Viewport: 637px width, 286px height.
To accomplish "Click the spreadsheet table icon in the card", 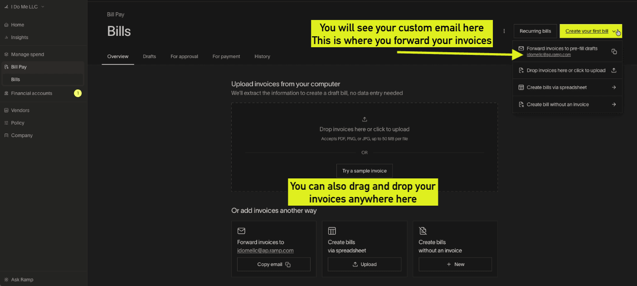I will [x=332, y=231].
